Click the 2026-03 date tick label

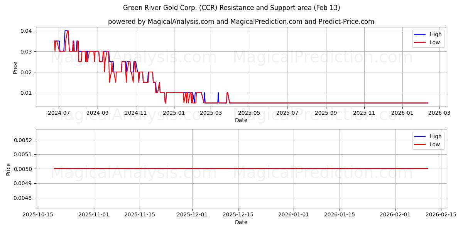point(439,113)
